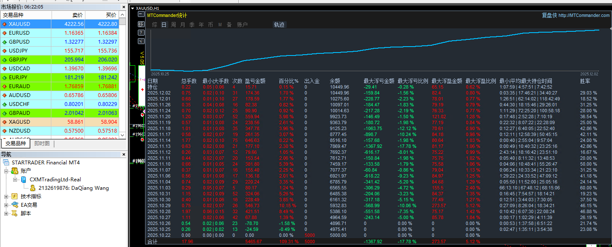612x247 pixels.
Task: Select the 账户 tab in the MTCommander panel
Action: pyautogui.click(x=242, y=25)
